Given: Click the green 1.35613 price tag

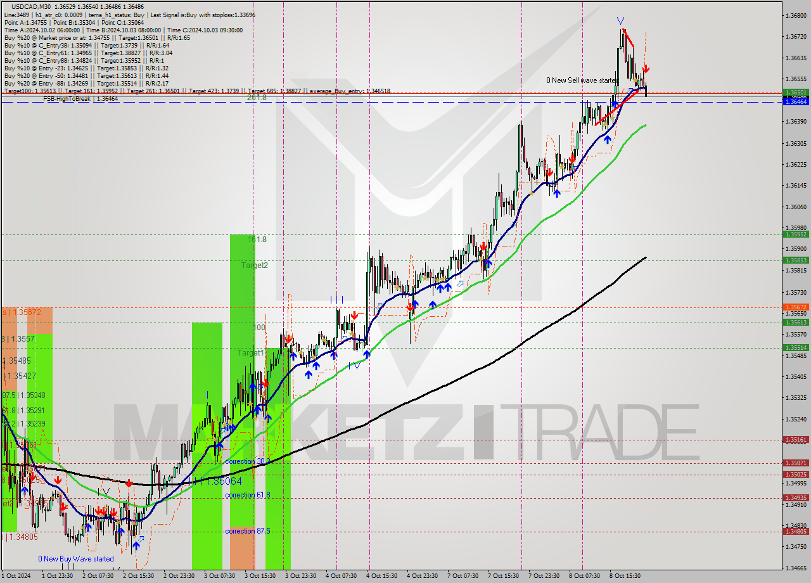Looking at the screenshot, I should point(796,322).
